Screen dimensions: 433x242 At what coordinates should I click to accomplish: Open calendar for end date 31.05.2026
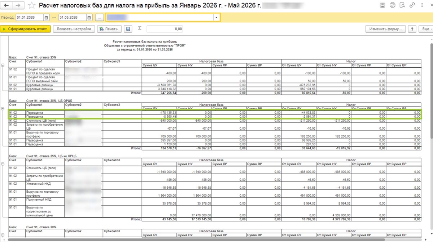coord(89,18)
